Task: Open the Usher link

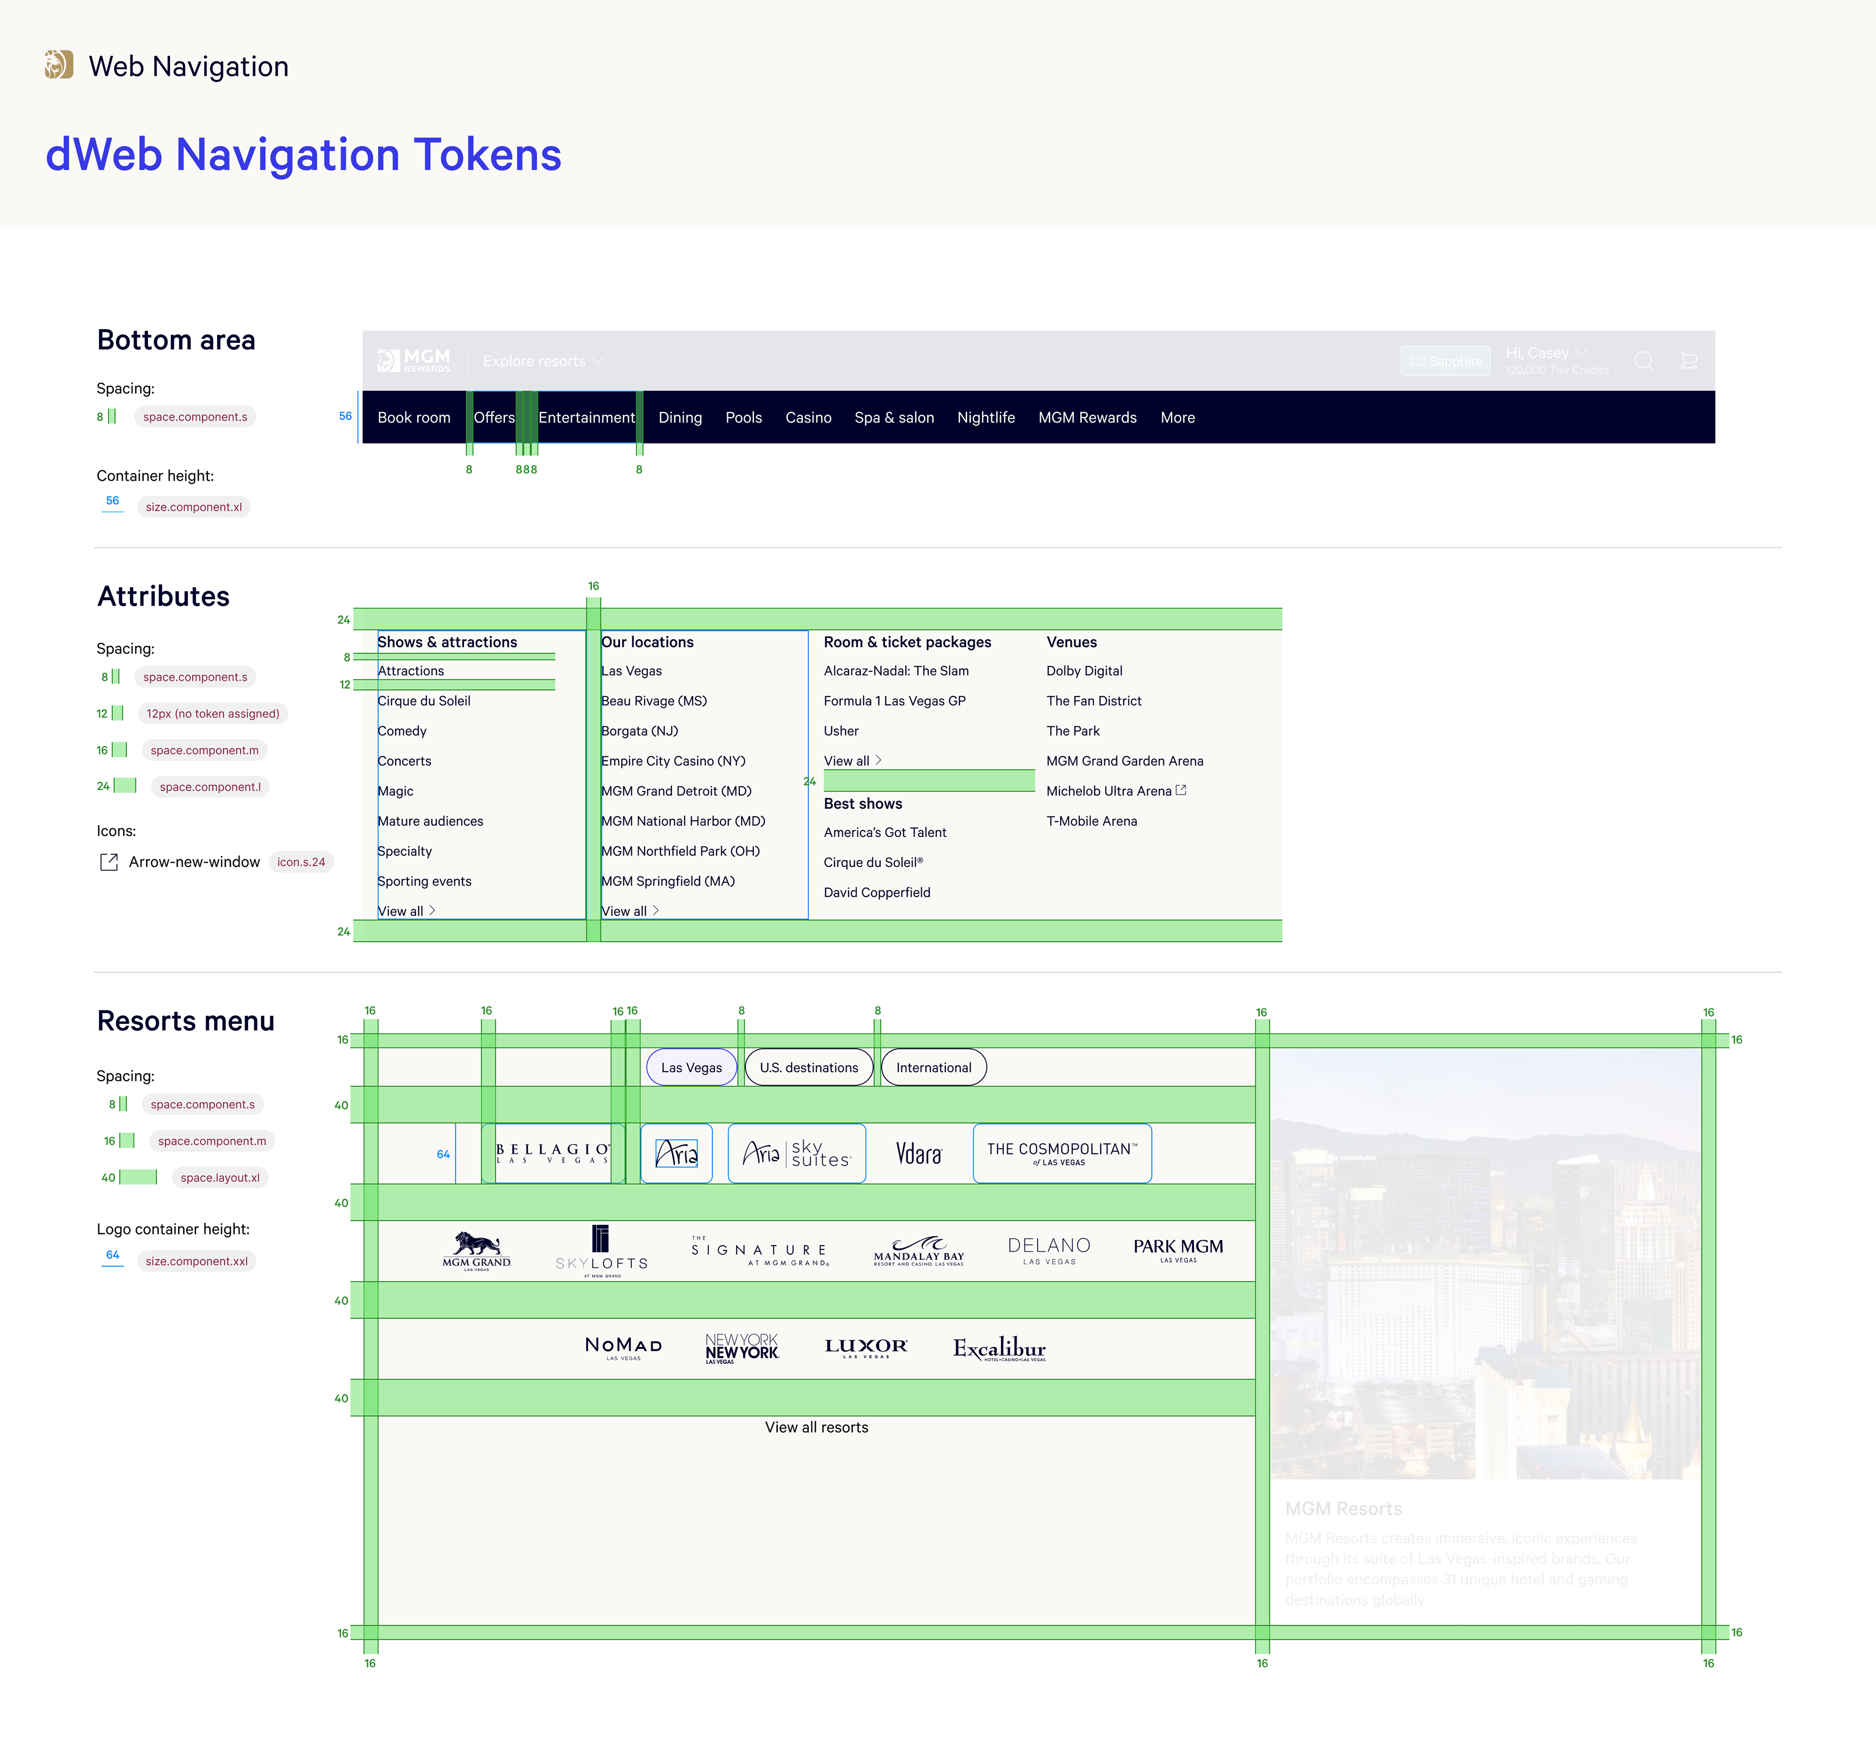Action: (841, 730)
